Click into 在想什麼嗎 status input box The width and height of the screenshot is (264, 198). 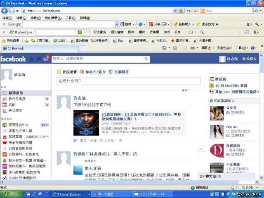tap(128, 81)
